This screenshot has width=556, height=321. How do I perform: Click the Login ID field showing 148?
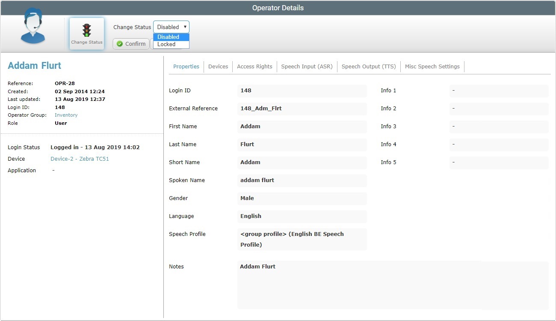302,91
